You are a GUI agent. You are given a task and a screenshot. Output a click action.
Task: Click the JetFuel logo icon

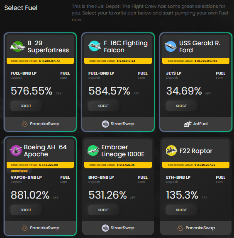click(x=188, y=124)
